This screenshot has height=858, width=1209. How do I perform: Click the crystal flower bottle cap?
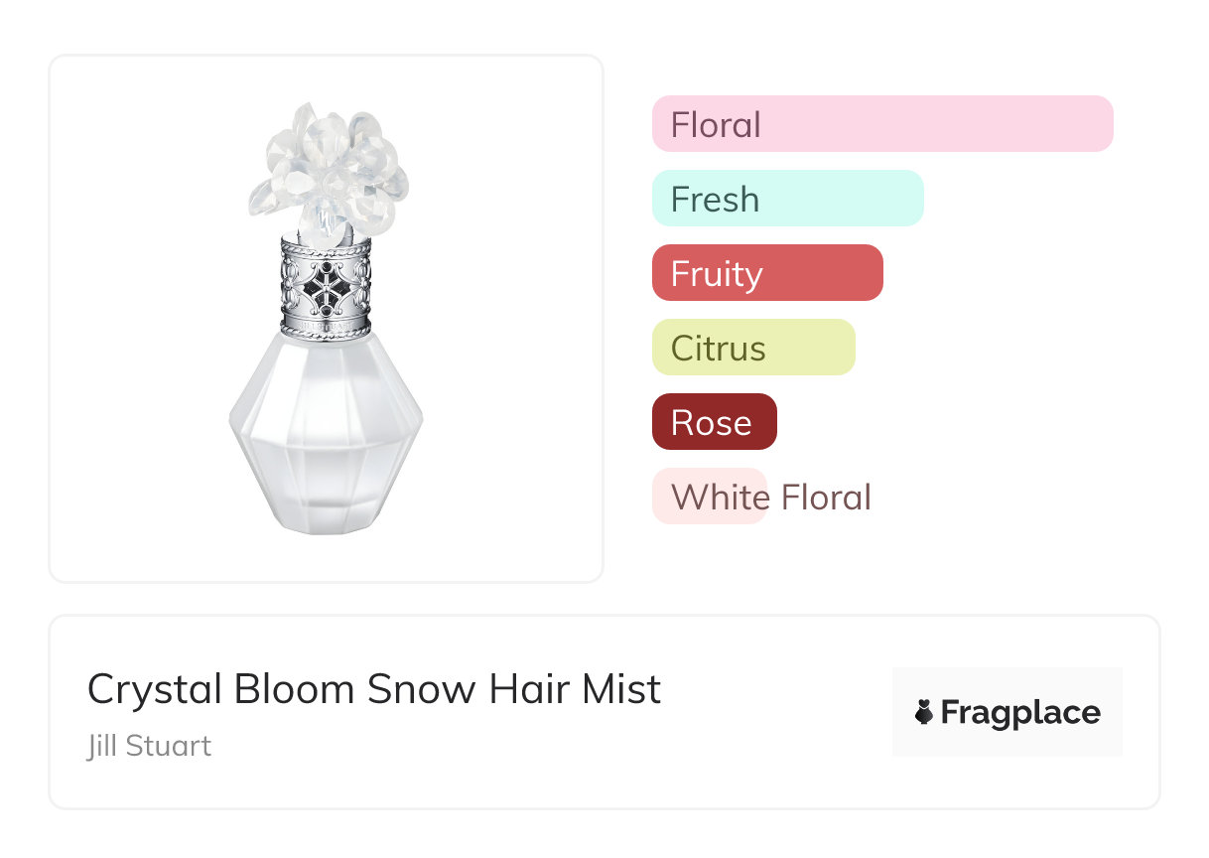pyautogui.click(x=328, y=171)
